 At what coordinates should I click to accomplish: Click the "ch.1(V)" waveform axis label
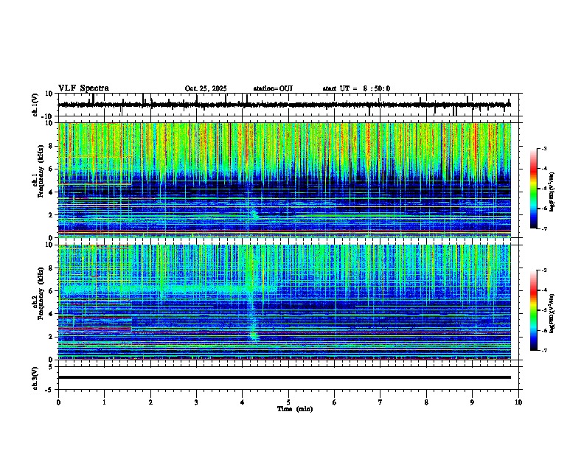35,105
